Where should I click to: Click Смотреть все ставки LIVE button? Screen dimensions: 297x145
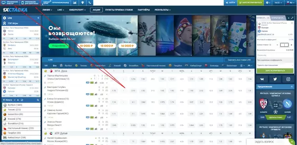tap(239, 60)
